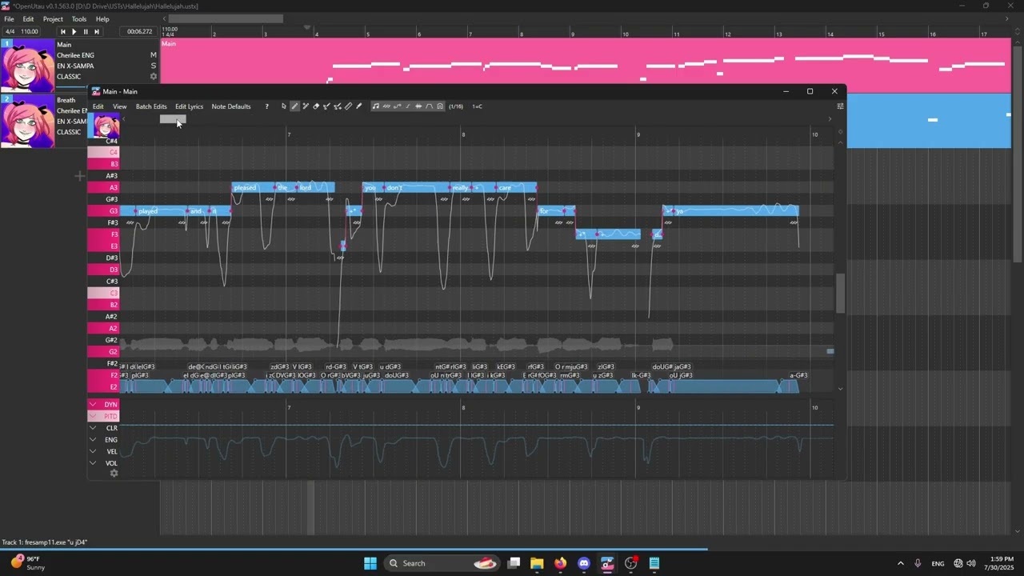Screen dimensions: 1024x576
Task: Open Discord from the taskbar
Action: pyautogui.click(x=584, y=563)
